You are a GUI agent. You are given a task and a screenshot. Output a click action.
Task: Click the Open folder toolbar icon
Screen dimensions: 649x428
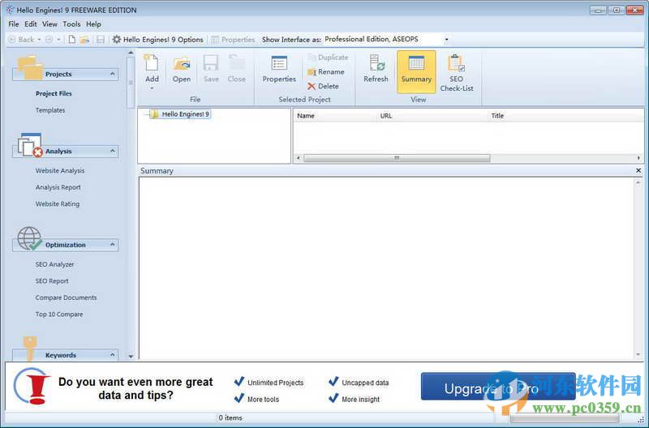click(85, 40)
